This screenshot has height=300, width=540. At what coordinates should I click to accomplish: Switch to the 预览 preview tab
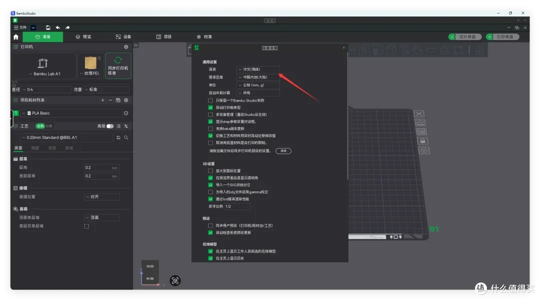pyautogui.click(x=83, y=37)
